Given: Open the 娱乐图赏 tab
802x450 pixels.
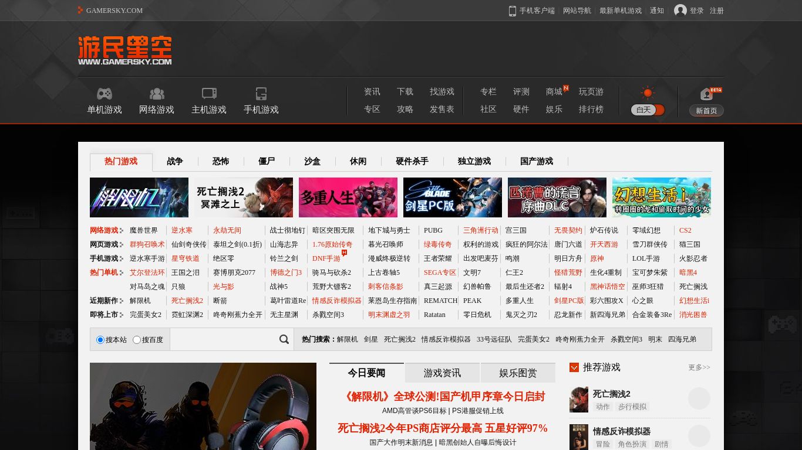Looking at the screenshot, I should (518, 373).
